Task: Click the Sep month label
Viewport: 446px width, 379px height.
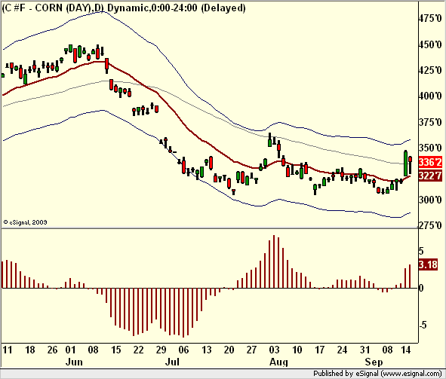Action: click(374, 362)
